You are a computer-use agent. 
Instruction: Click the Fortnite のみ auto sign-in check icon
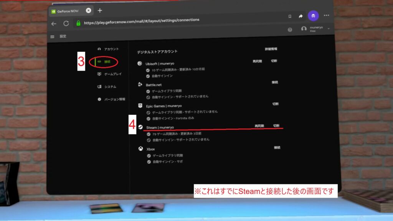click(x=149, y=119)
